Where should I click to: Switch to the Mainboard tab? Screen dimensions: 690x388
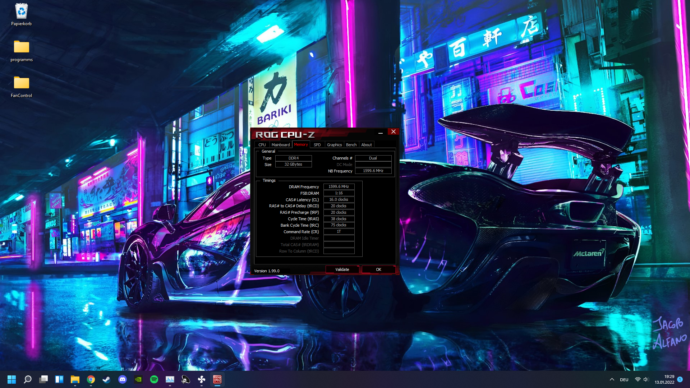(280, 145)
